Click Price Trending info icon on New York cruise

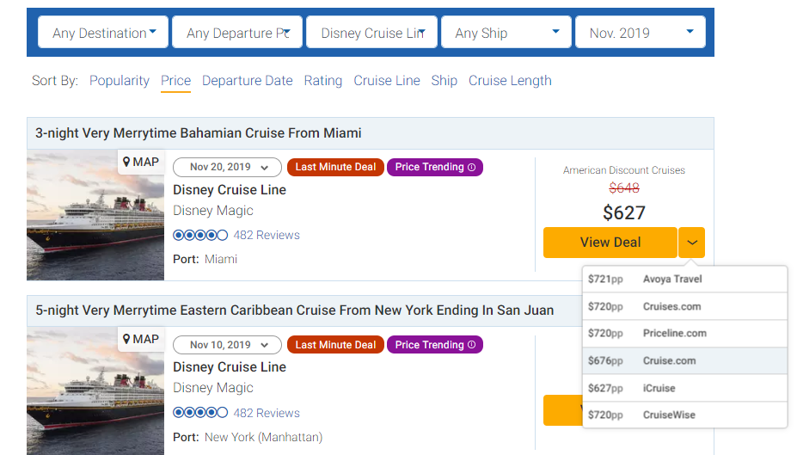pyautogui.click(x=472, y=345)
